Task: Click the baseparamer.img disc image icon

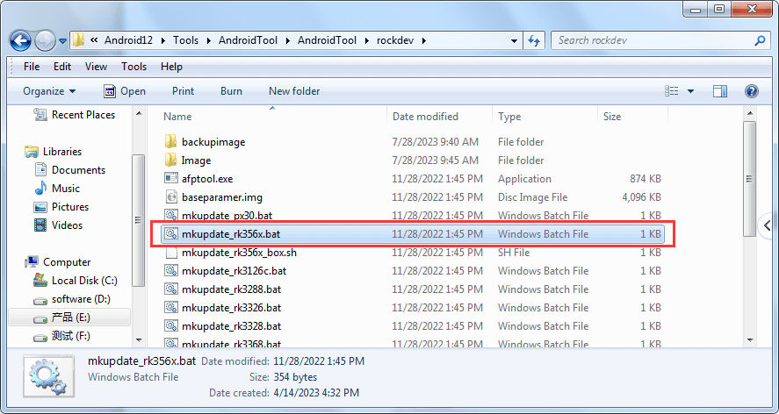Action: click(x=171, y=197)
